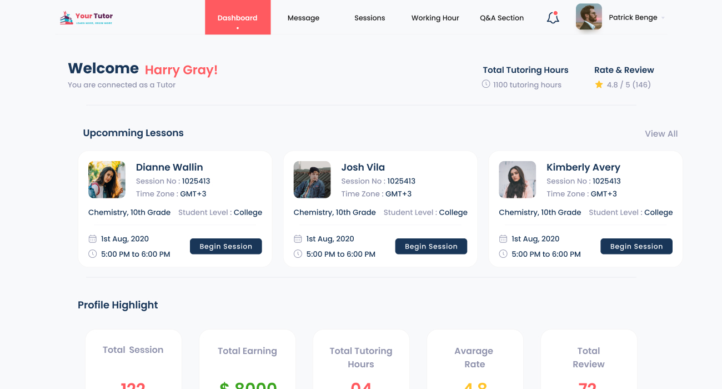The image size is (722, 389).
Task: Switch to the Sessions tab
Action: point(369,18)
